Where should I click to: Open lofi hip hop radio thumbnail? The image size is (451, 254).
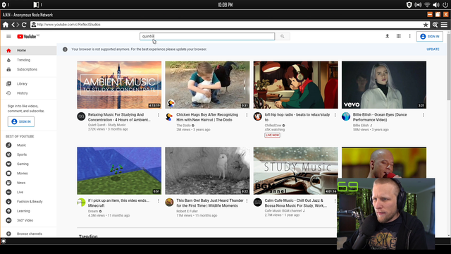[296, 85]
